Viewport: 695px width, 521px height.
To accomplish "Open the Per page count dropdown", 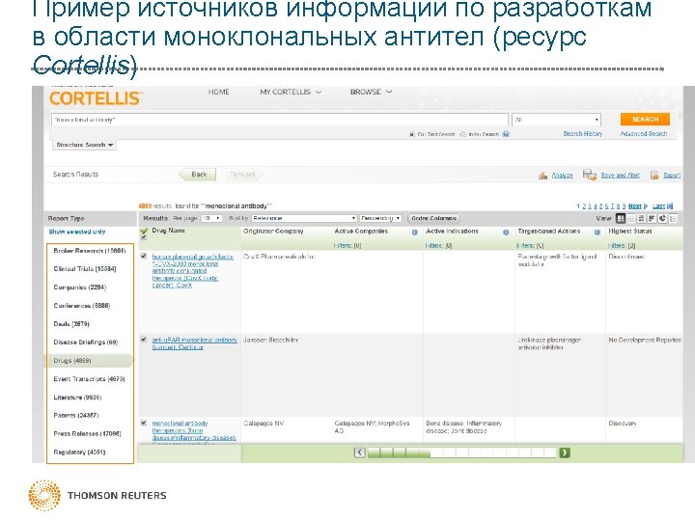I will click(211, 218).
